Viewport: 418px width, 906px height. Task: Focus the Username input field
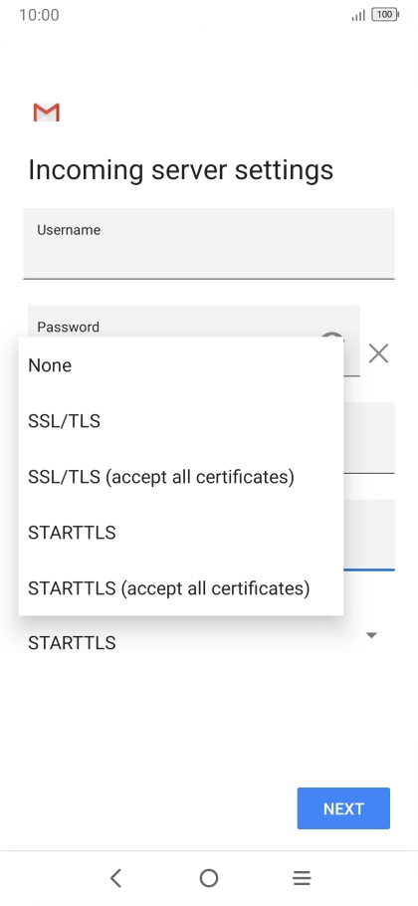(x=209, y=243)
